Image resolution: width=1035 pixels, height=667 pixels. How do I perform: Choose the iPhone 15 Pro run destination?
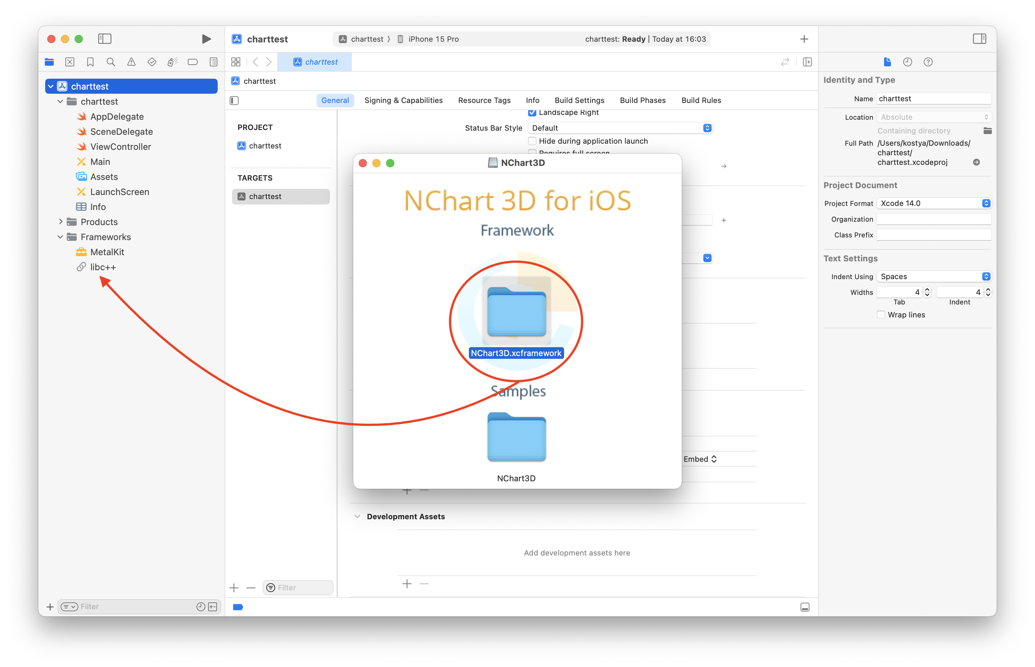coord(428,39)
